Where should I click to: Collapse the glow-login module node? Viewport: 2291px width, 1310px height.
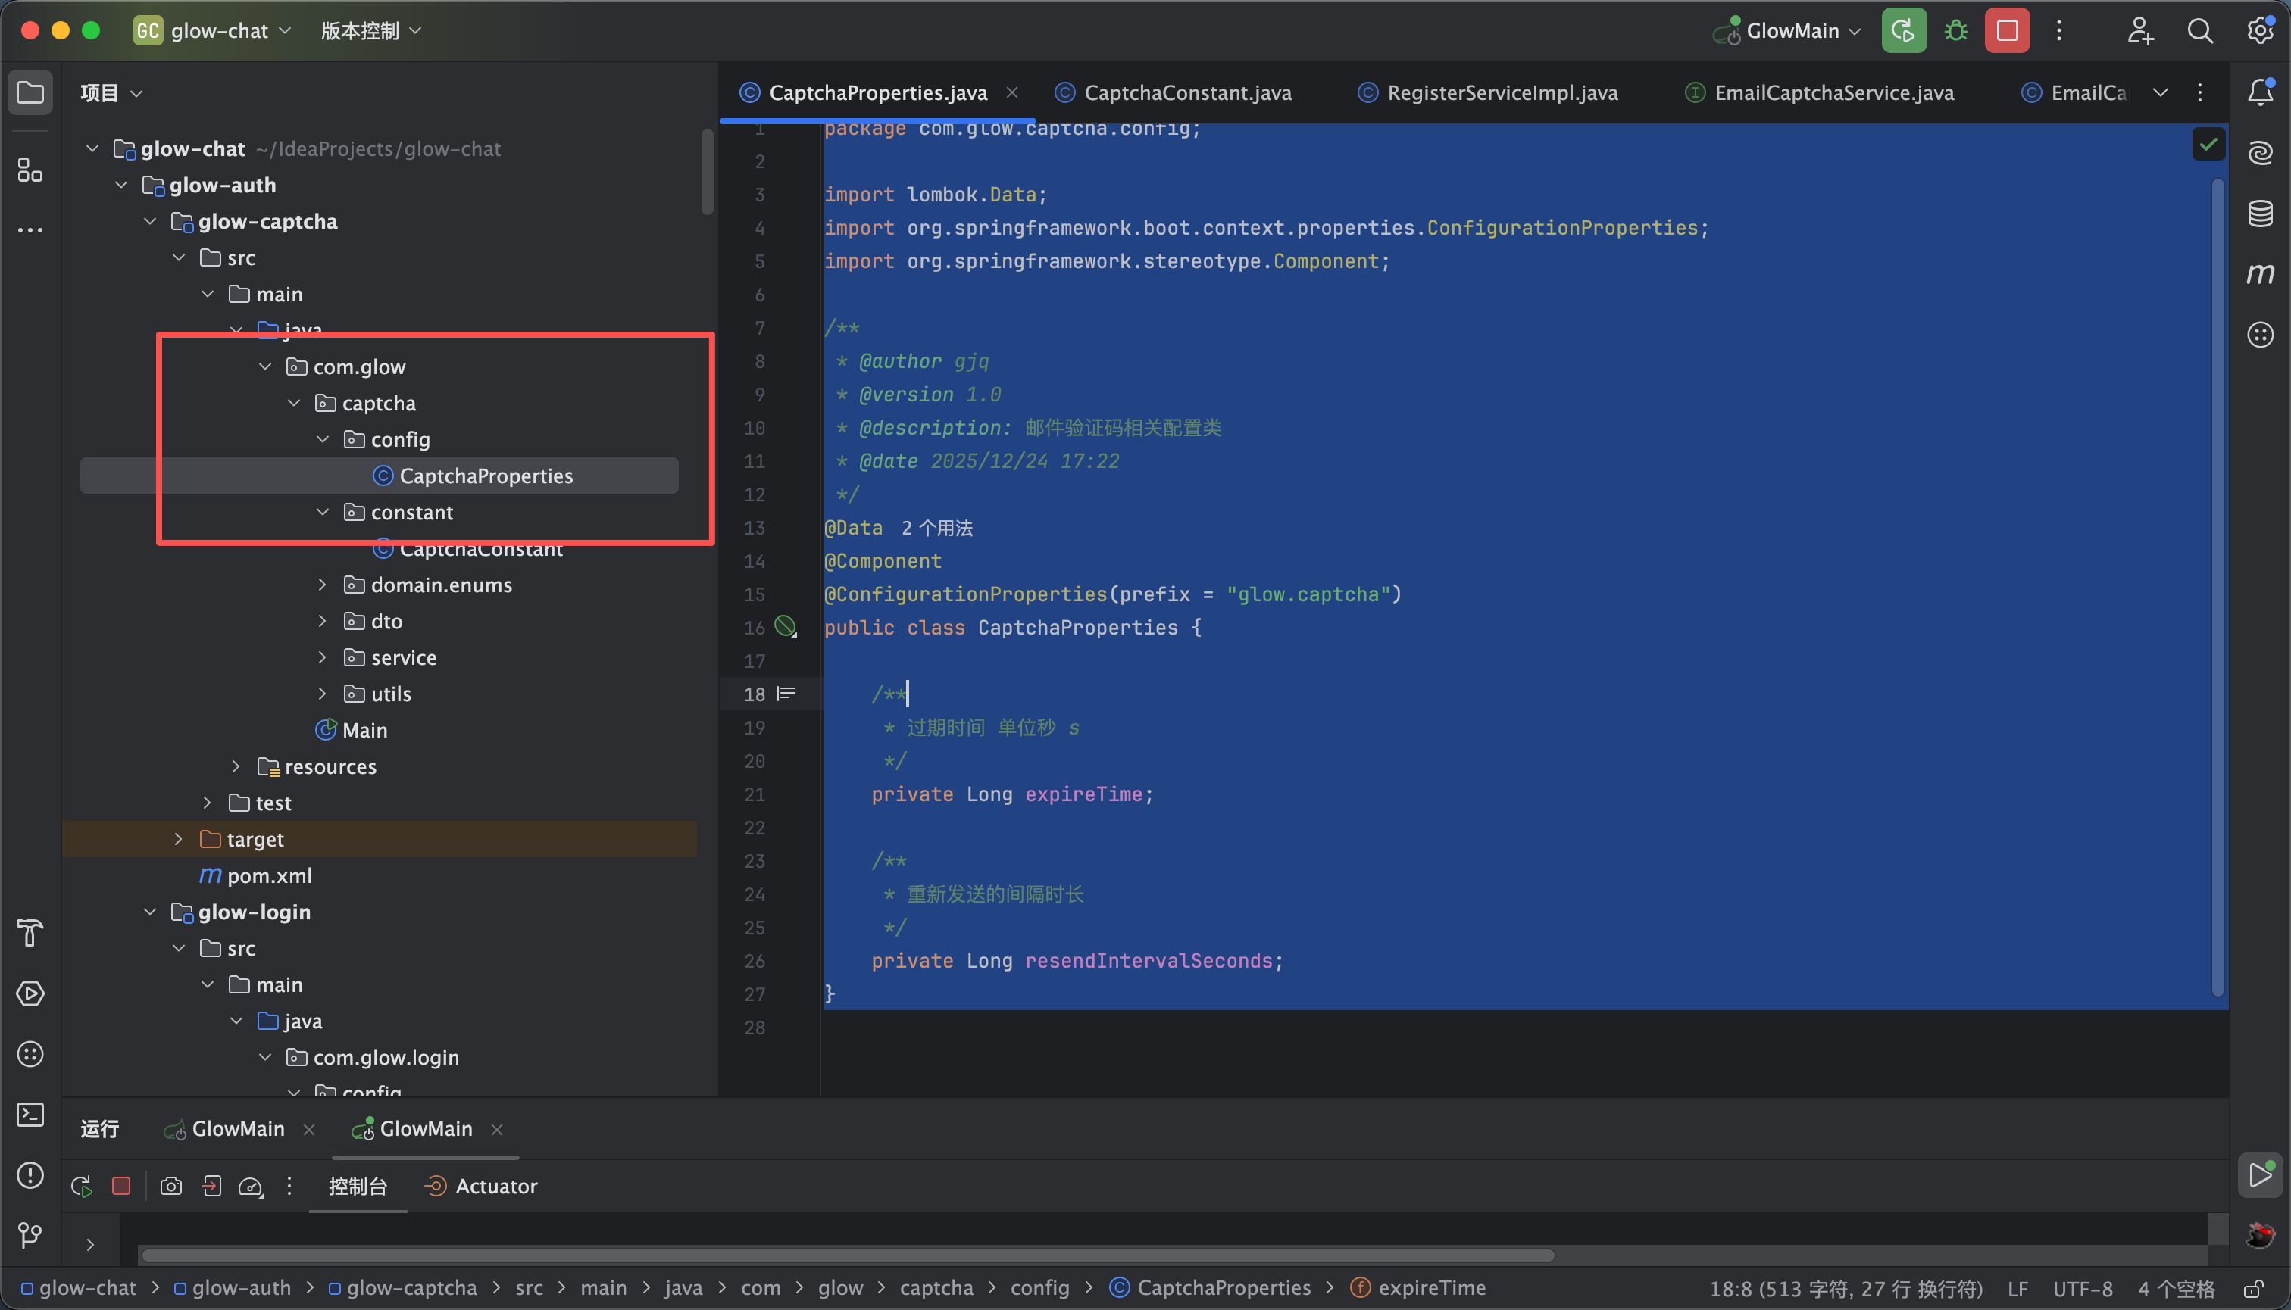(150, 912)
